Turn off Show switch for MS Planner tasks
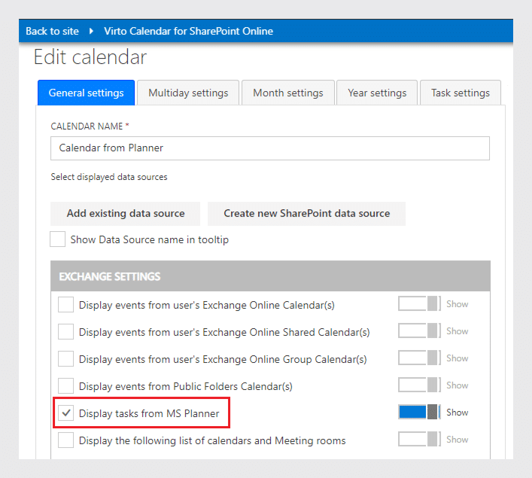 [x=419, y=413]
